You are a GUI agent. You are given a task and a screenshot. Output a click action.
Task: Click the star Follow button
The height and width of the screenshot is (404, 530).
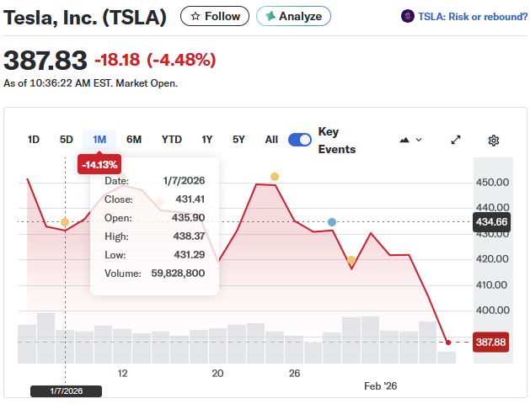[x=215, y=16]
